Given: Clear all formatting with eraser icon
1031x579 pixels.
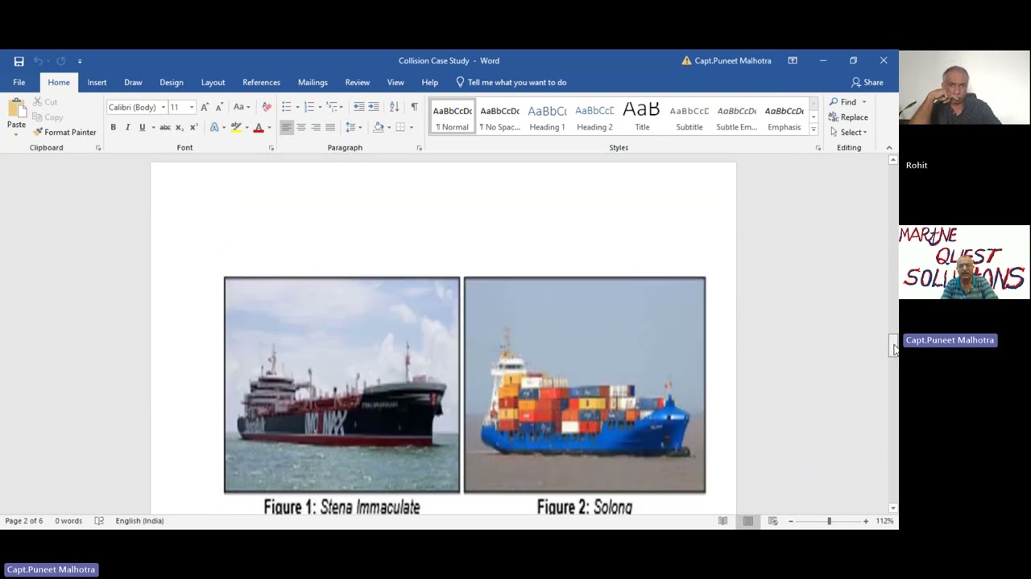Looking at the screenshot, I should click(x=266, y=107).
